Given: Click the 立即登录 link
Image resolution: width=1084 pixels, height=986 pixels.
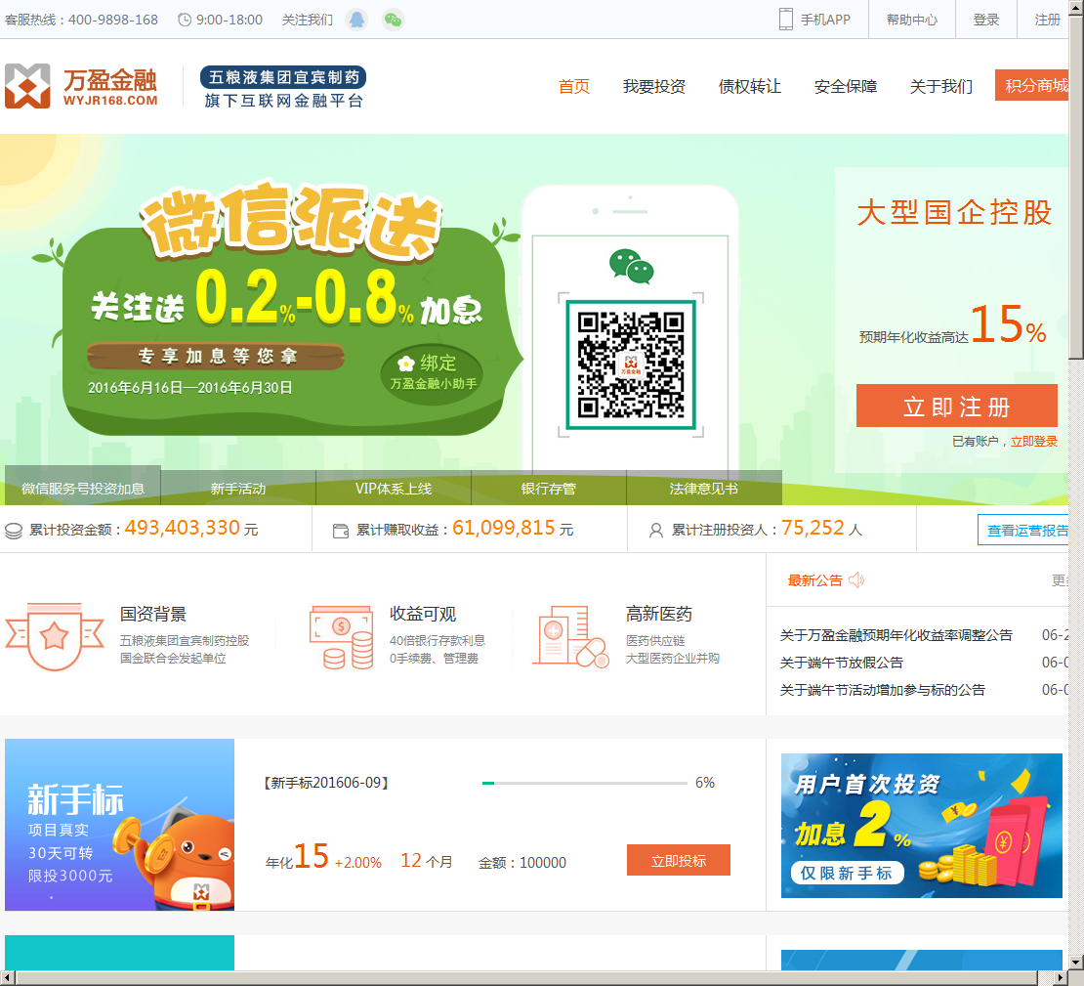Looking at the screenshot, I should pos(1034,442).
